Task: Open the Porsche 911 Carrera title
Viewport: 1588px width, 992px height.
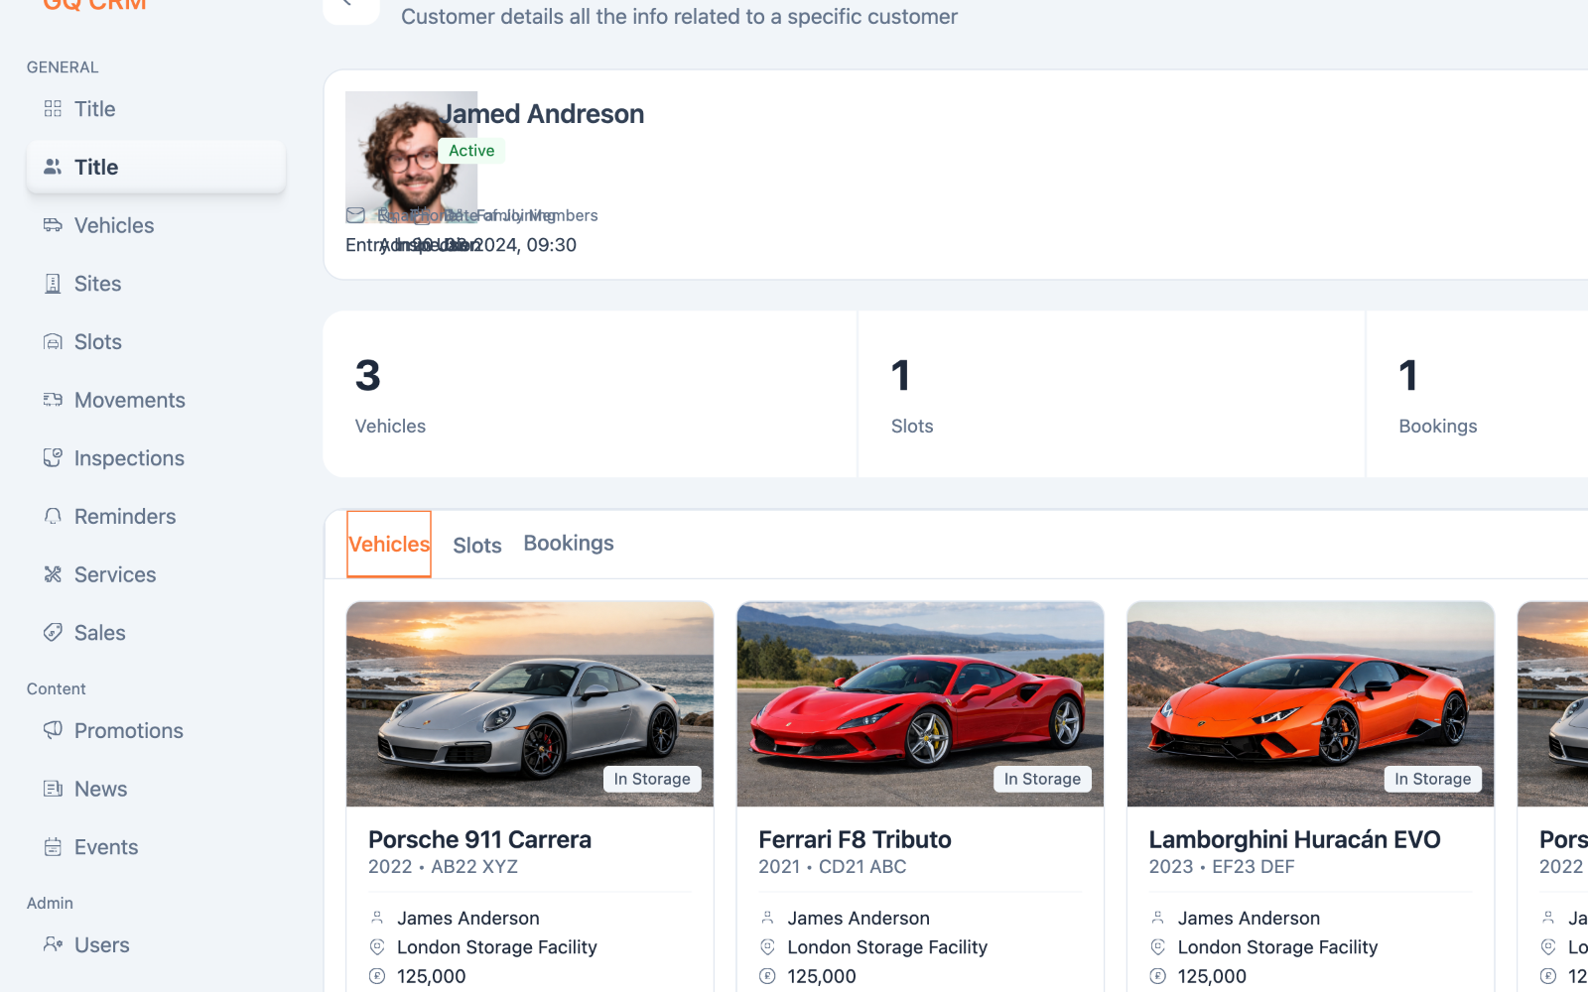Action: point(479,839)
